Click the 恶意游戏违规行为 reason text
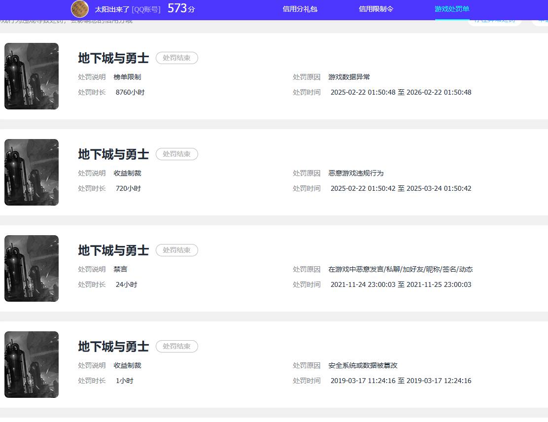The height and width of the screenshot is (422, 548). click(356, 173)
